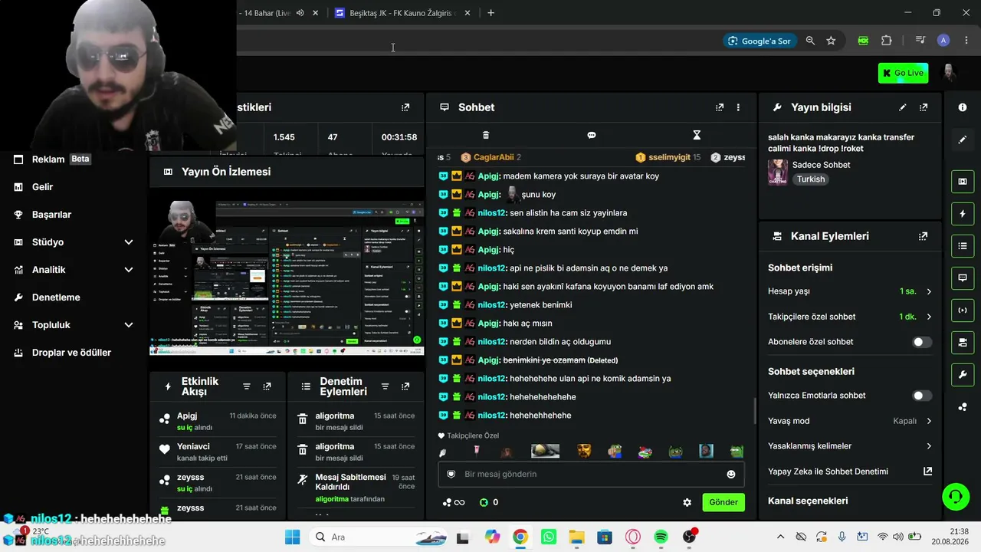This screenshot has width=981, height=552.
Task: Open Hesap yaşı options chevron
Action: pos(929,291)
